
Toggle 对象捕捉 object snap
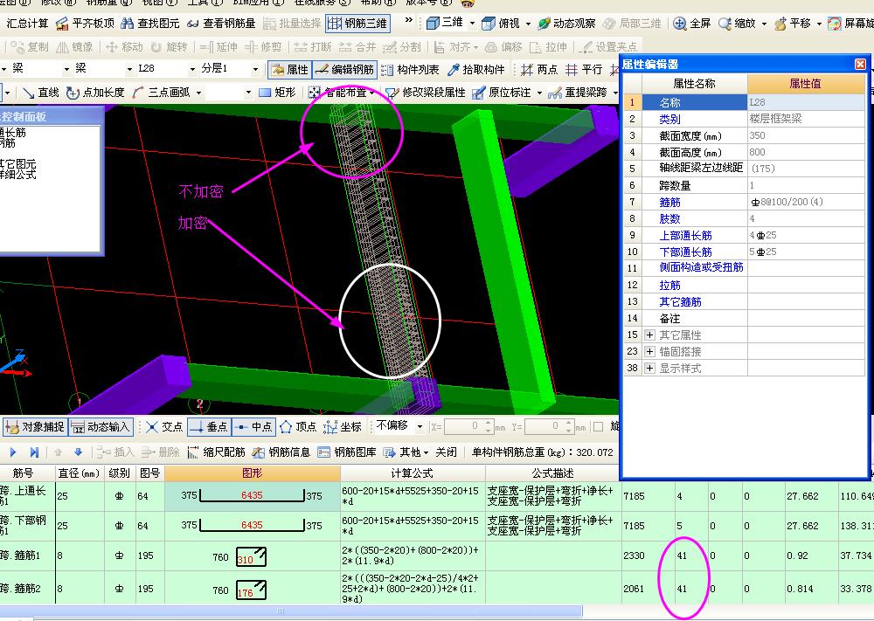point(35,427)
